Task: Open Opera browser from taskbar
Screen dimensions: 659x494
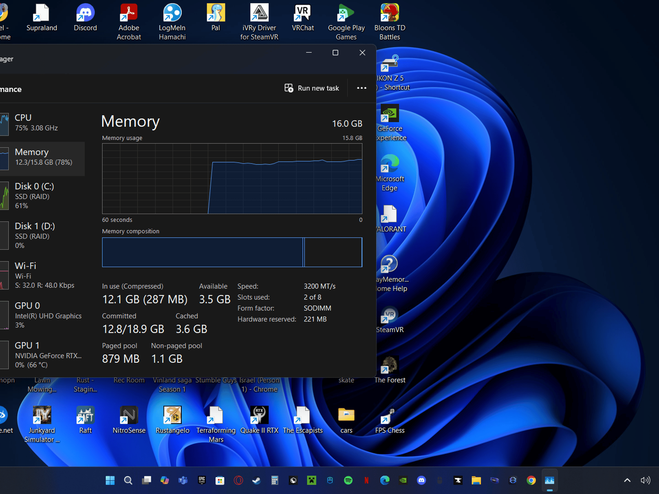Action: (238, 480)
